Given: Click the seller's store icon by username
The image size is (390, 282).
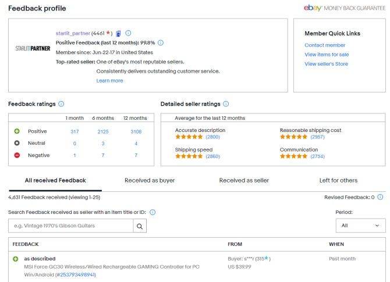Looking at the screenshot, I should (x=118, y=33).
